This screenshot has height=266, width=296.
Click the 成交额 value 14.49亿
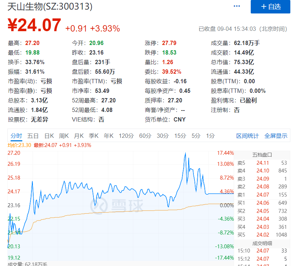[244, 52]
